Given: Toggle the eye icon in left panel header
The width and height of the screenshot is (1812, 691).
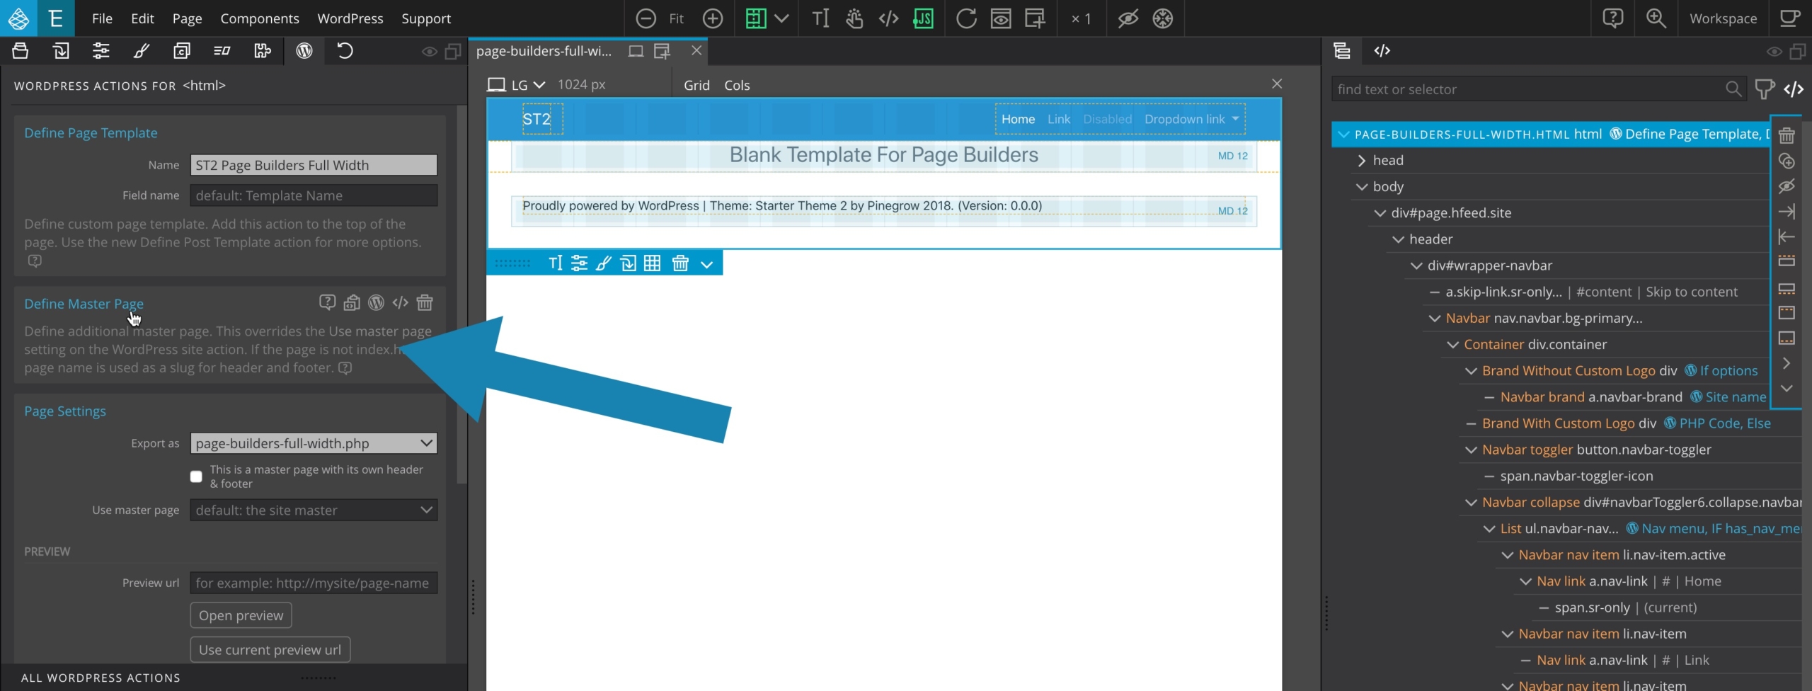Looking at the screenshot, I should 429,52.
